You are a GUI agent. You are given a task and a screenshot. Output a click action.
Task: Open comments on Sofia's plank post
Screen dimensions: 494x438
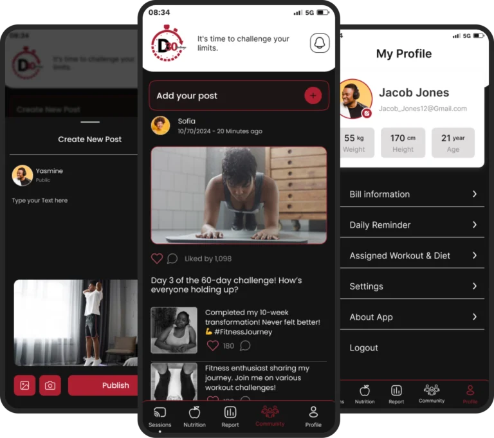pyautogui.click(x=172, y=259)
